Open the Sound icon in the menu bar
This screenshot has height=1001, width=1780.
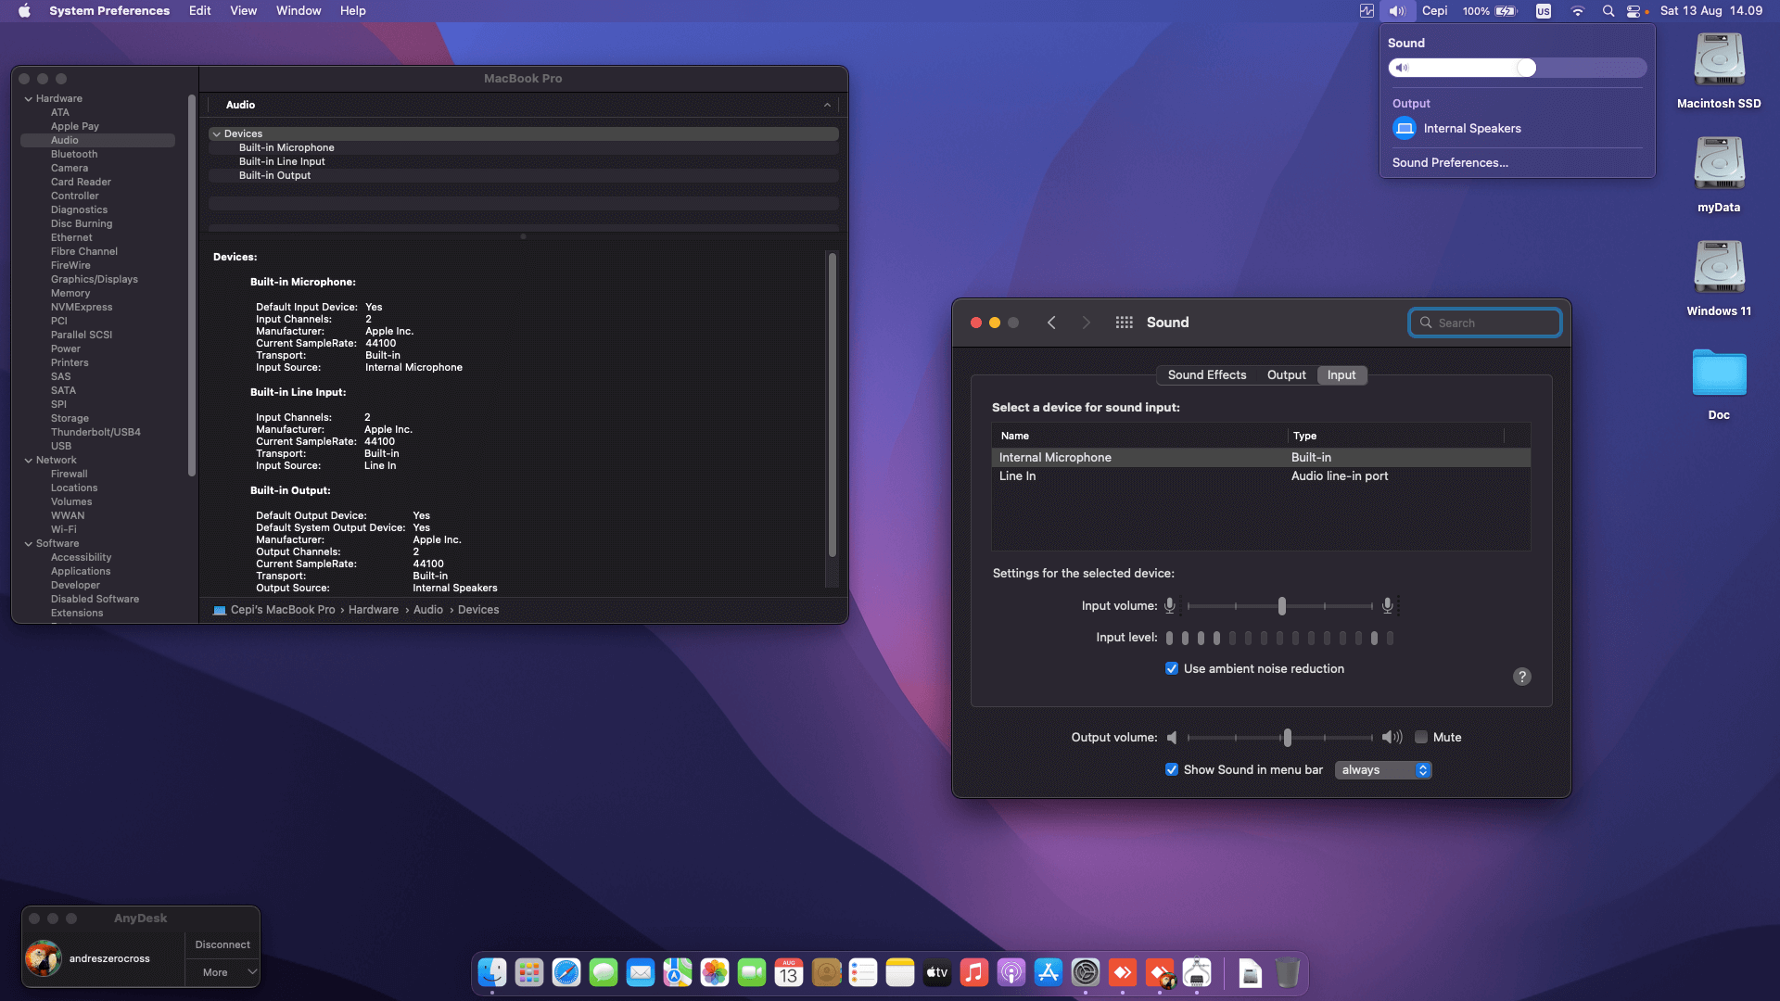pyautogui.click(x=1397, y=10)
